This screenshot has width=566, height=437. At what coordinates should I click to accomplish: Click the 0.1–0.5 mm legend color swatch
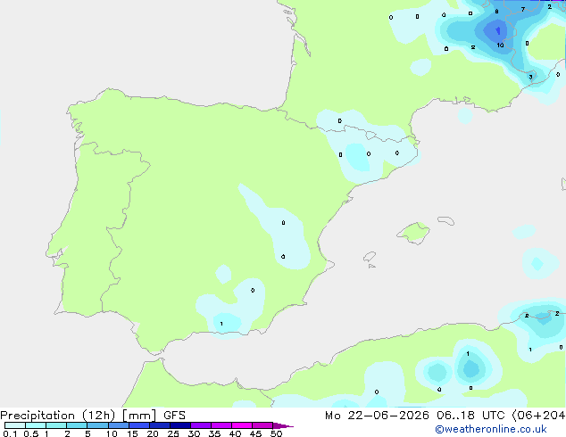click(15, 425)
